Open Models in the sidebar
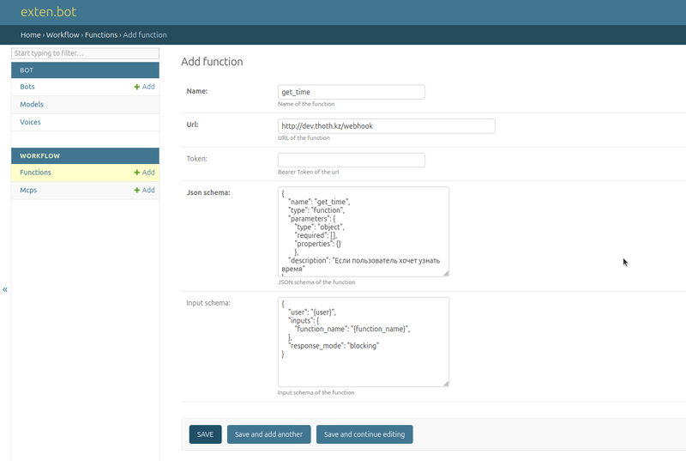Screen dimensions: 686x461 point(32,105)
